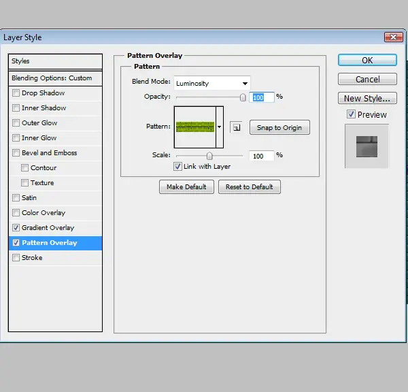Image resolution: width=408 pixels, height=392 pixels.
Task: Click the Scale slider handle
Action: tap(209, 156)
